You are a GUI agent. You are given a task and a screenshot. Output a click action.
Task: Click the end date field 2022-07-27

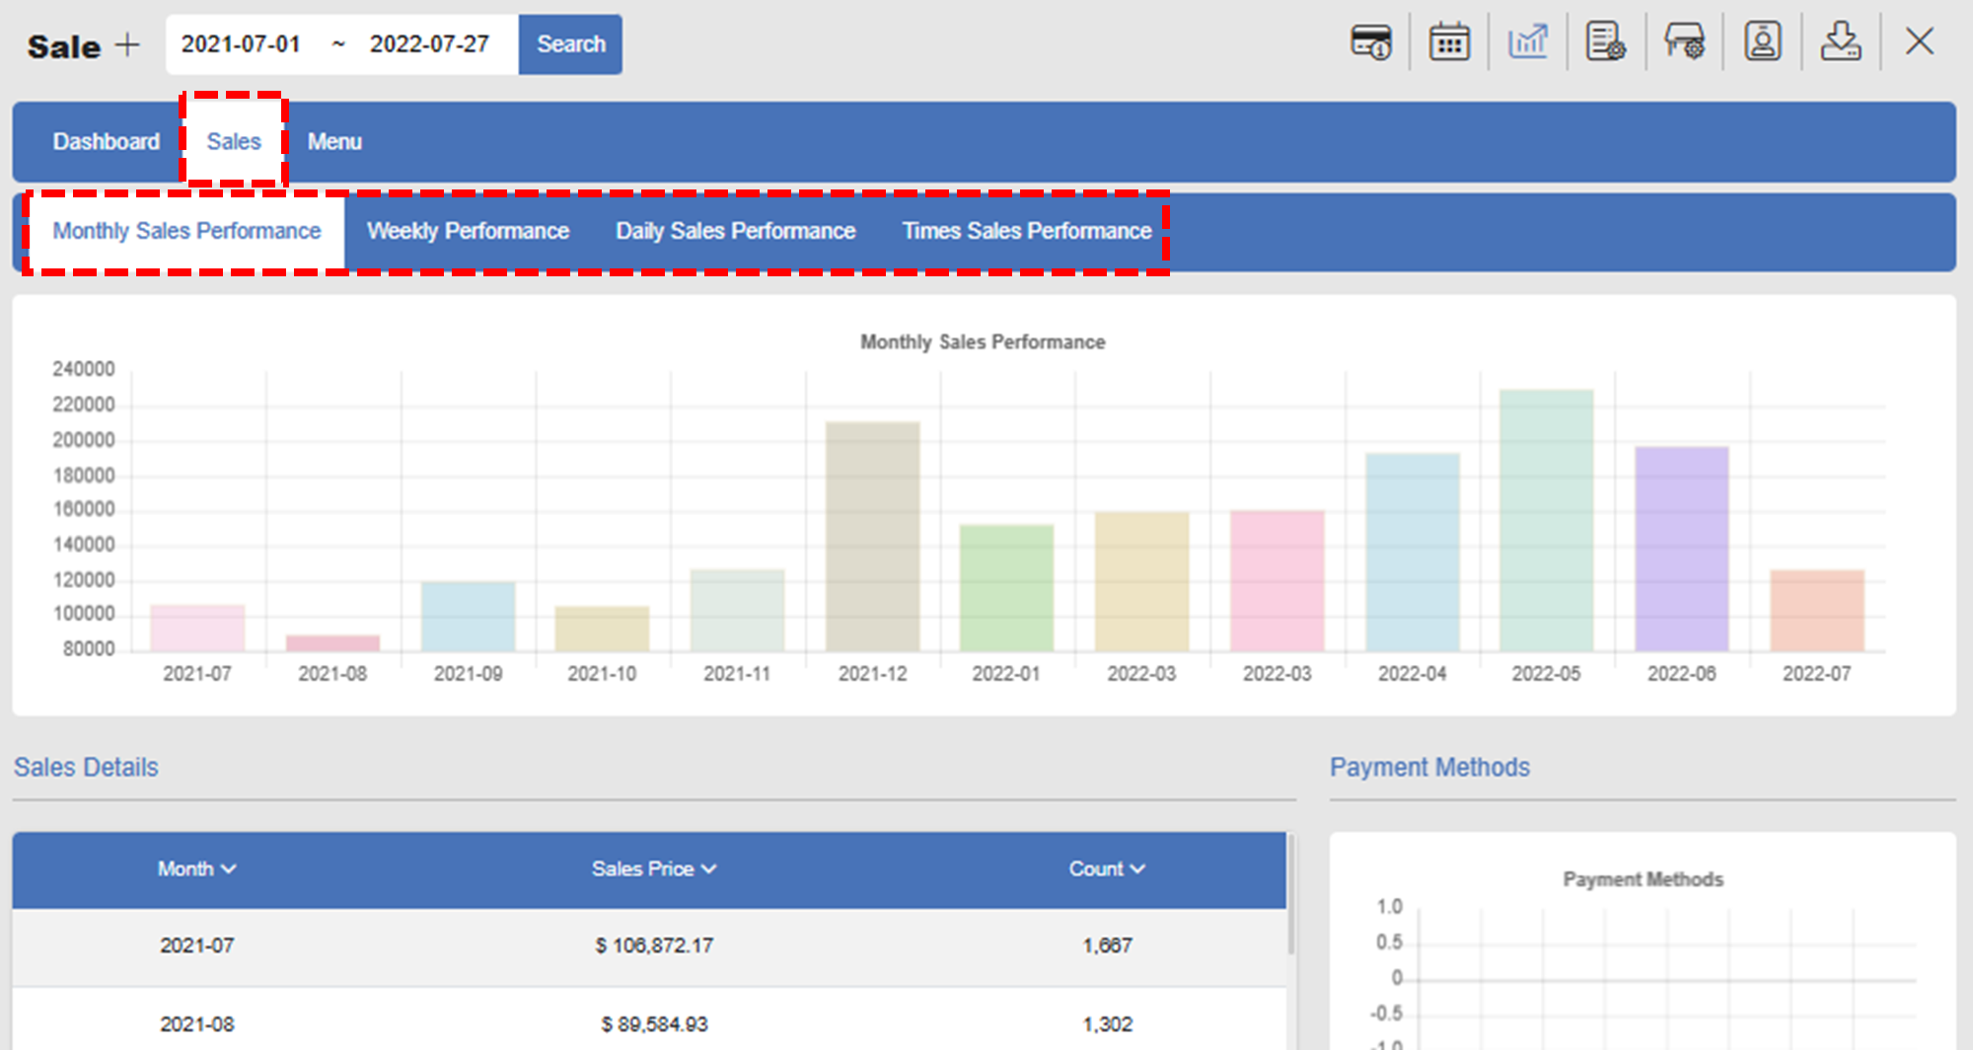coord(429,44)
